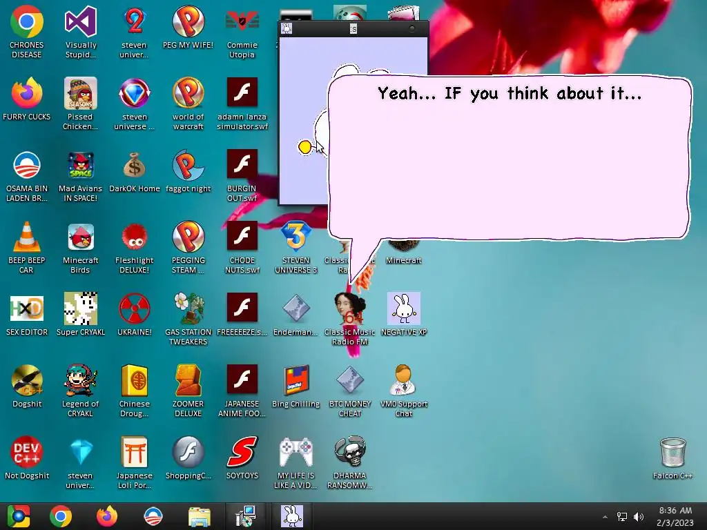Select the STEVEN UNIVERSE 3 icon

pos(296,248)
